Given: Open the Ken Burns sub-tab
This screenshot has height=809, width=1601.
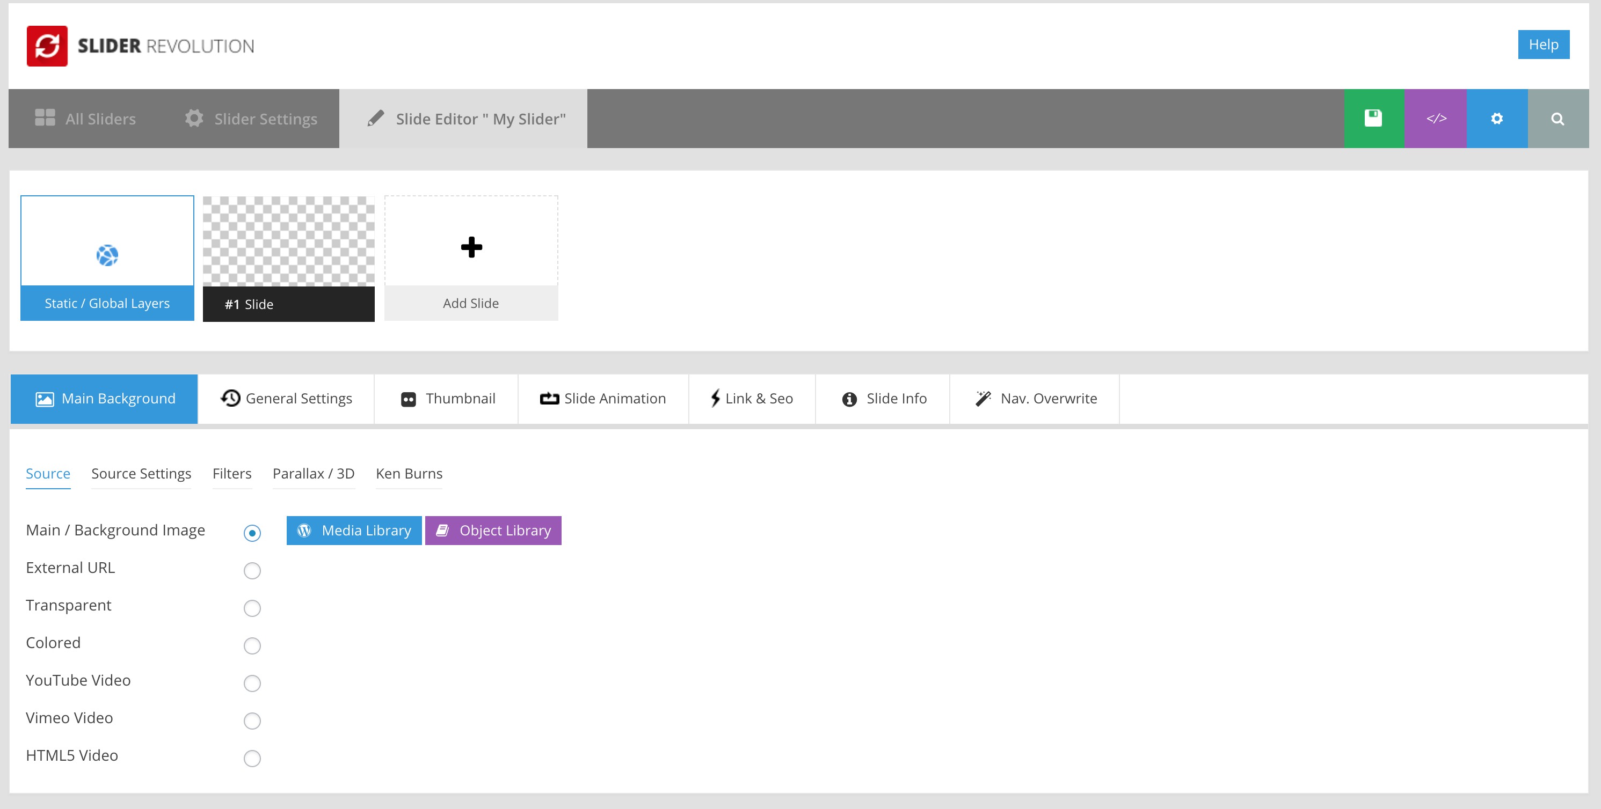Looking at the screenshot, I should pyautogui.click(x=410, y=474).
